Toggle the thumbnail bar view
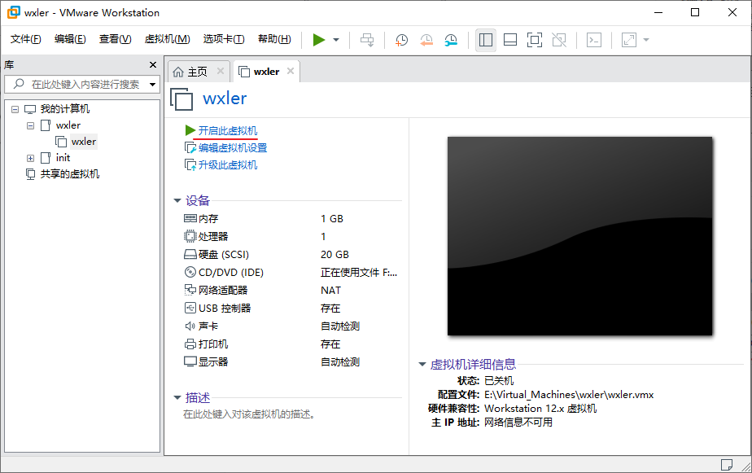Screen dimensions: 752x473 point(510,40)
